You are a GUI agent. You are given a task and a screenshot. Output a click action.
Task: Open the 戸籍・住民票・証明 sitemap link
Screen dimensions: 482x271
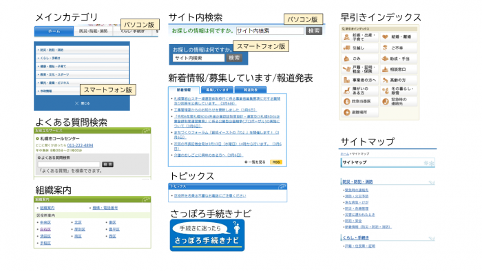pos(360,246)
